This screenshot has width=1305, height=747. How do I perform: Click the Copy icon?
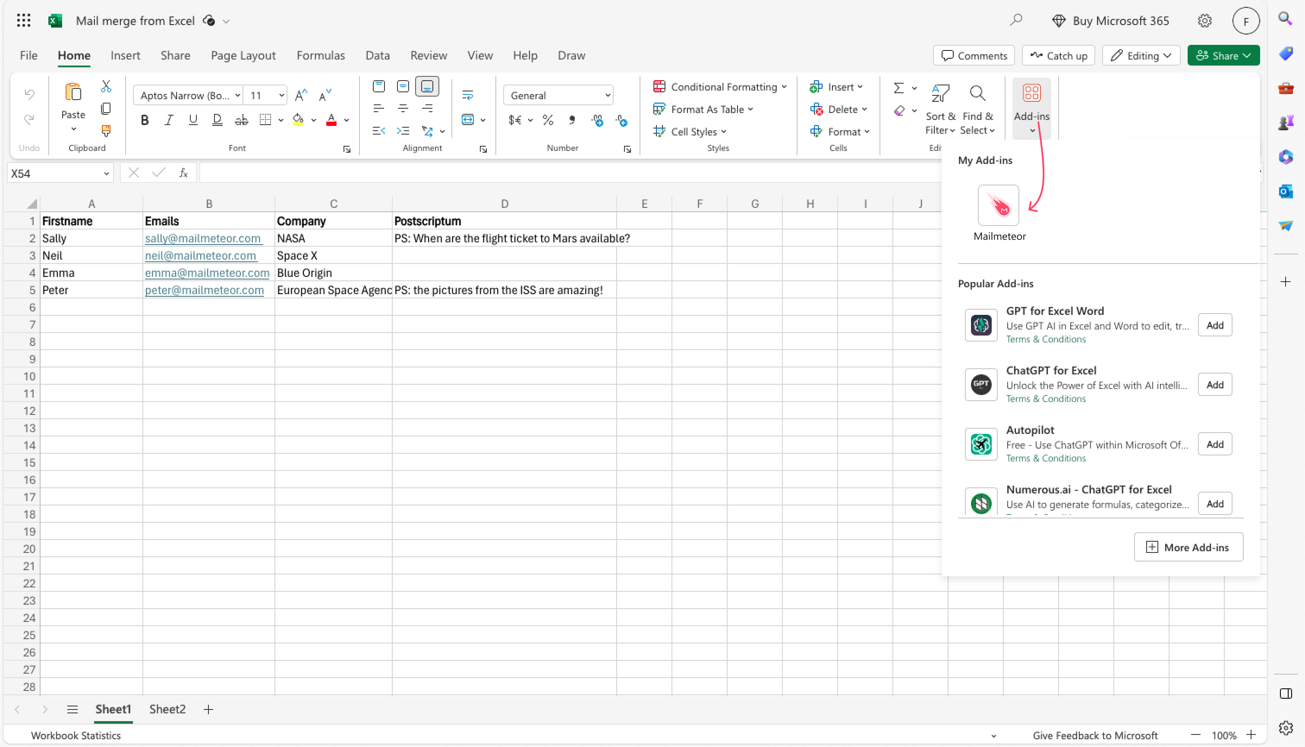pos(106,108)
